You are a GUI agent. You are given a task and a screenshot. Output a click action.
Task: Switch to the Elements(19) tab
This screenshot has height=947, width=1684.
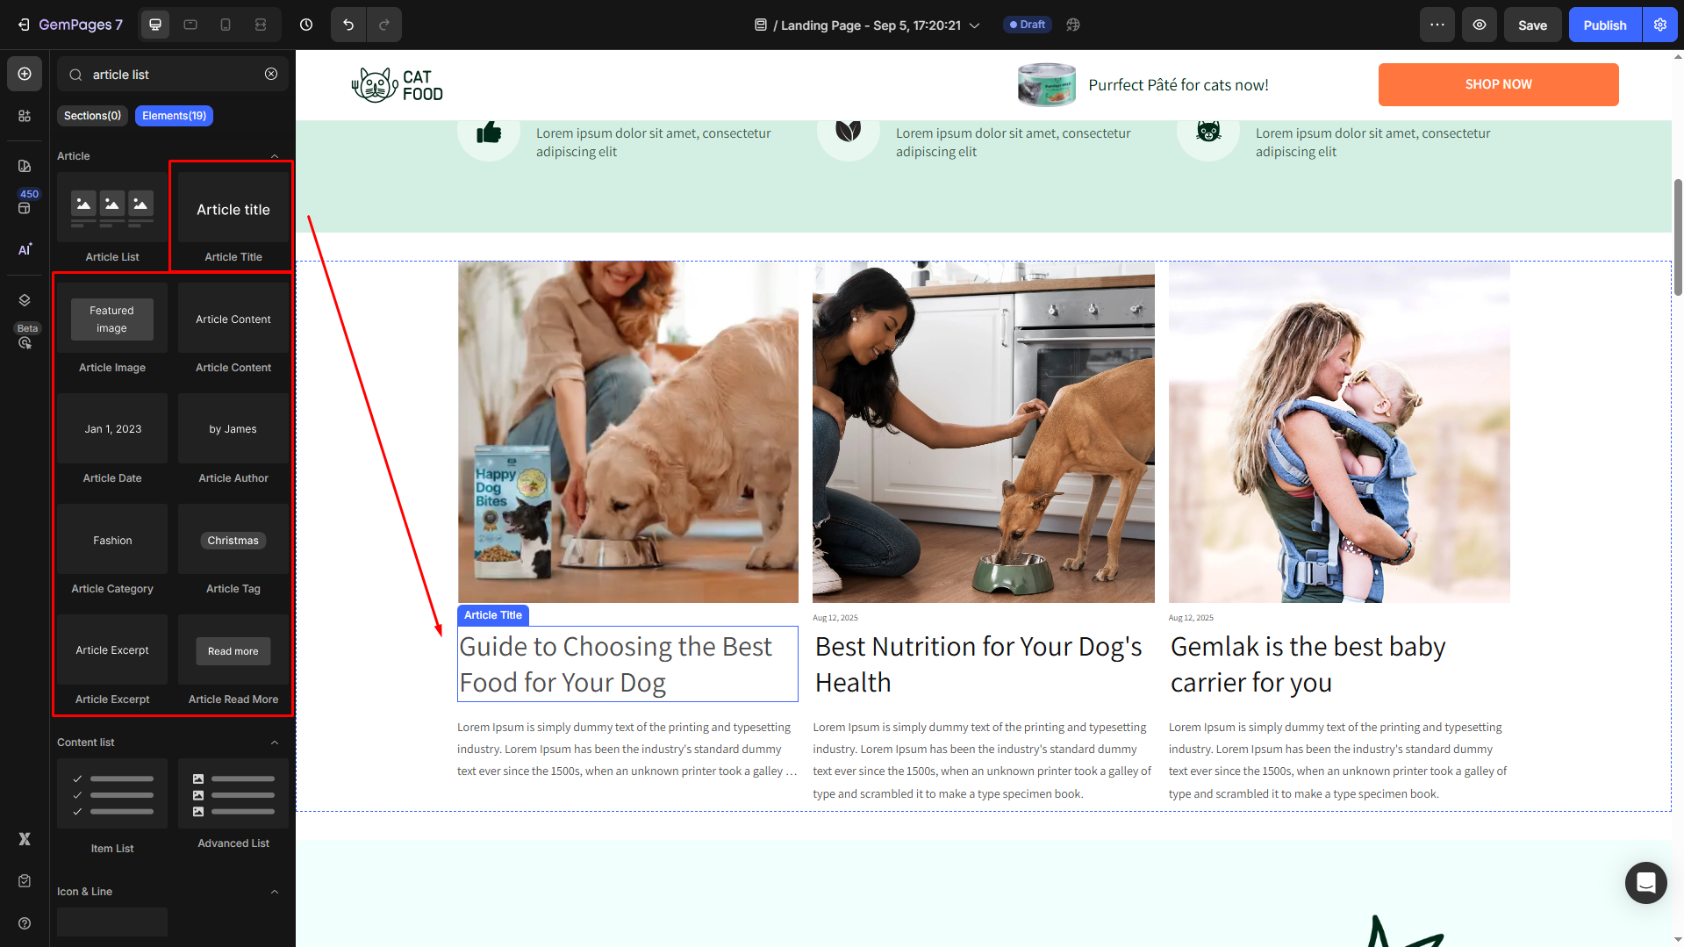pos(174,116)
